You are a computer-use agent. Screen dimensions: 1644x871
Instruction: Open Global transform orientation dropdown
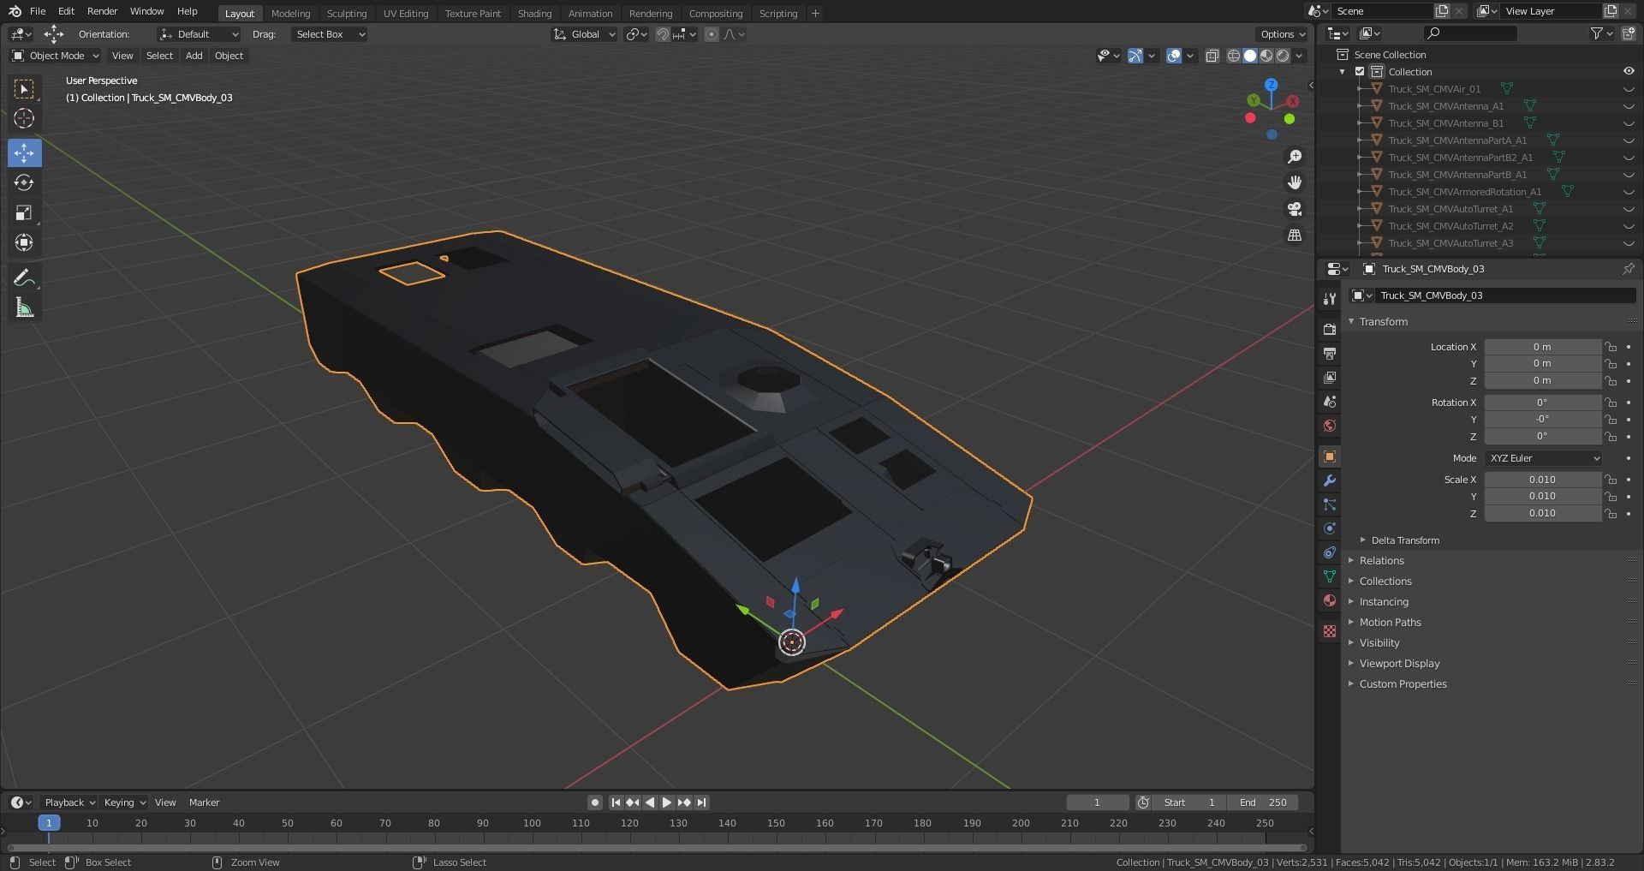(x=585, y=34)
